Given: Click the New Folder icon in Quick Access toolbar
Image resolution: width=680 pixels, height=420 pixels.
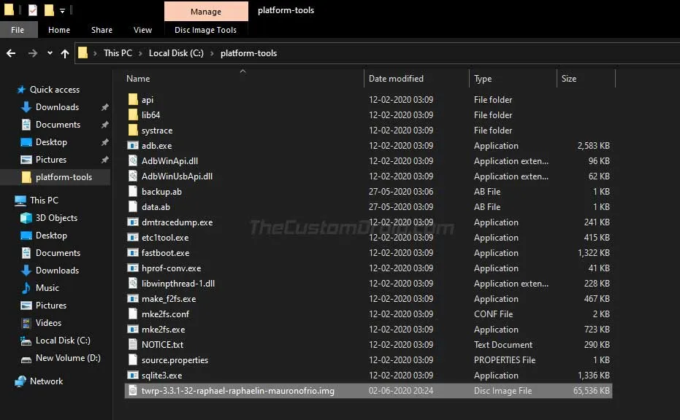Looking at the screenshot, I should tap(49, 9).
